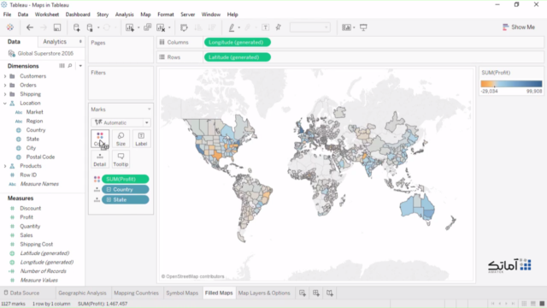Expand the Shipping folder

point(5,94)
